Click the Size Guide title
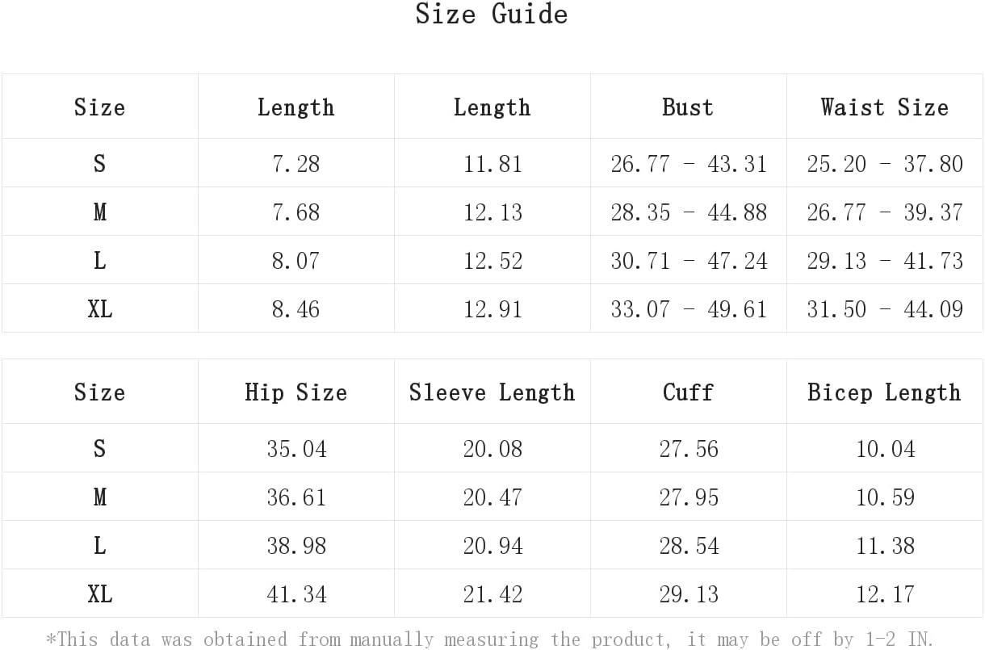The height and width of the screenshot is (650, 985). [x=492, y=14]
